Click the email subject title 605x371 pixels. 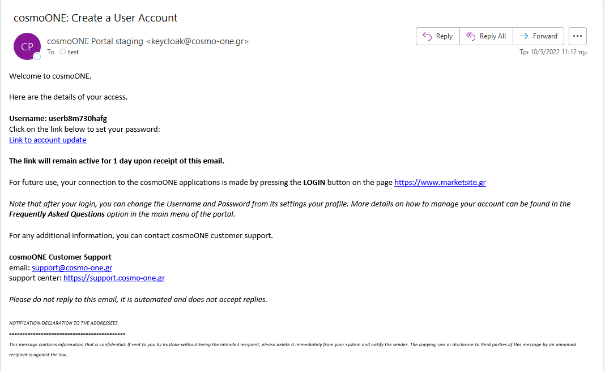[x=95, y=18]
